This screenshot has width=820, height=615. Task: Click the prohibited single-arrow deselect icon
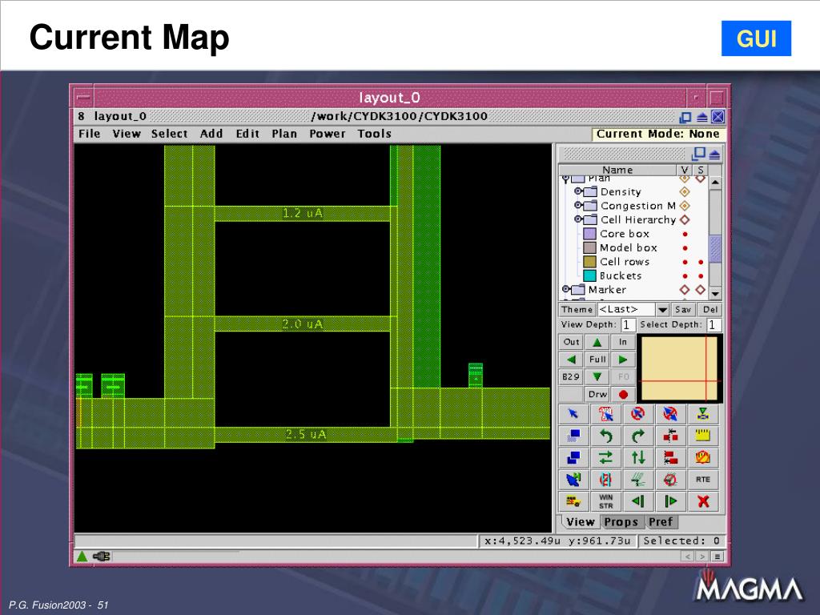(638, 414)
